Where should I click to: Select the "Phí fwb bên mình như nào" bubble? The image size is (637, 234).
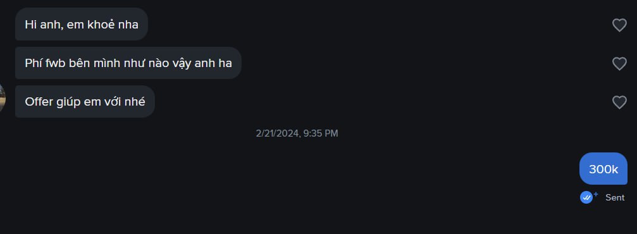[x=128, y=63]
